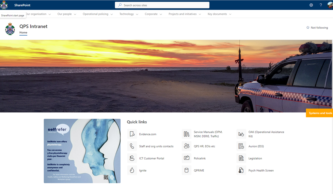Open your profile account picture
Screen dimensions: 333x194
[330, 5]
